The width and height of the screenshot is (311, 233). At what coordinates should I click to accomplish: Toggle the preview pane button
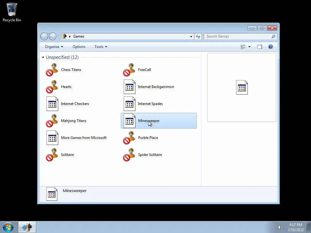click(259, 47)
